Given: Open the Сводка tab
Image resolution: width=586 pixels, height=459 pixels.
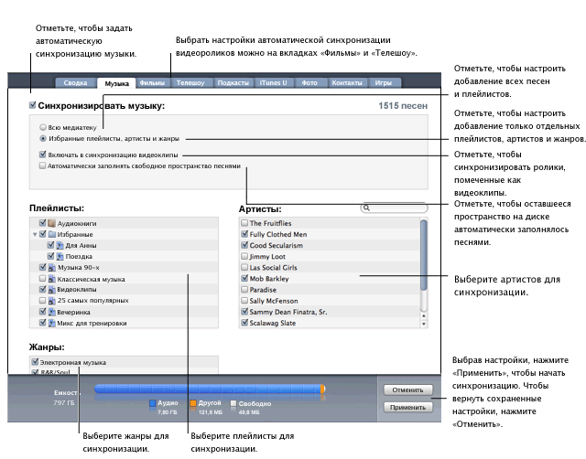Looking at the screenshot, I should point(75,83).
